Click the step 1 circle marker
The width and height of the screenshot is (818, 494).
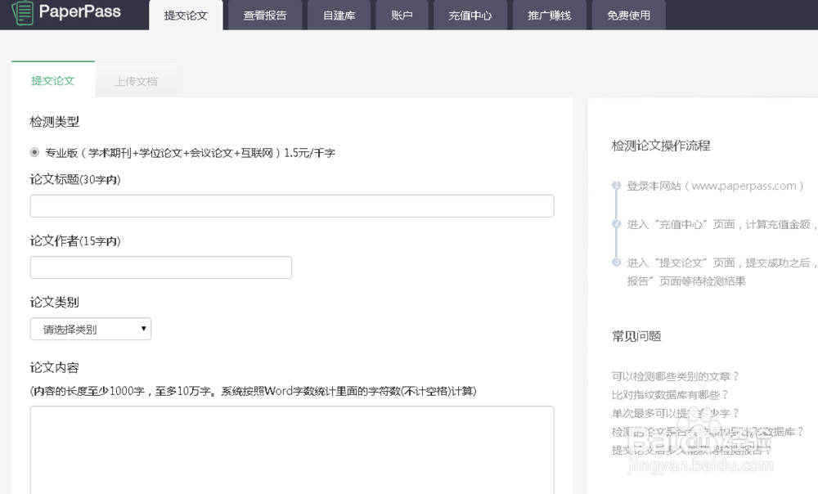[616, 186]
